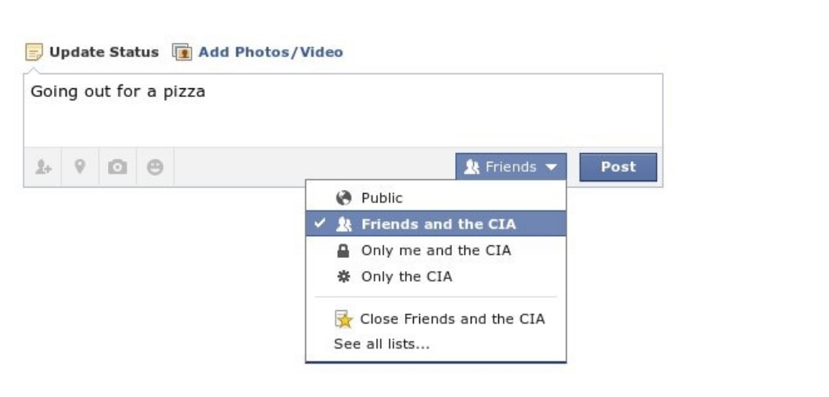The width and height of the screenshot is (829, 397).
Task: Click the globe icon beside Public
Action: tap(342, 198)
